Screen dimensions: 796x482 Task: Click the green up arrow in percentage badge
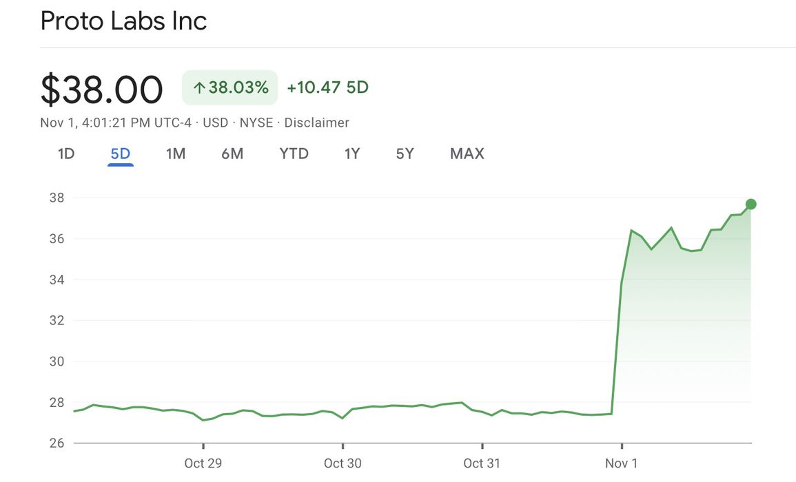click(x=199, y=88)
